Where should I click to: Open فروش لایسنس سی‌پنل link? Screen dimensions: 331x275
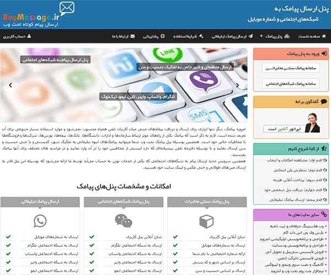(296, 252)
